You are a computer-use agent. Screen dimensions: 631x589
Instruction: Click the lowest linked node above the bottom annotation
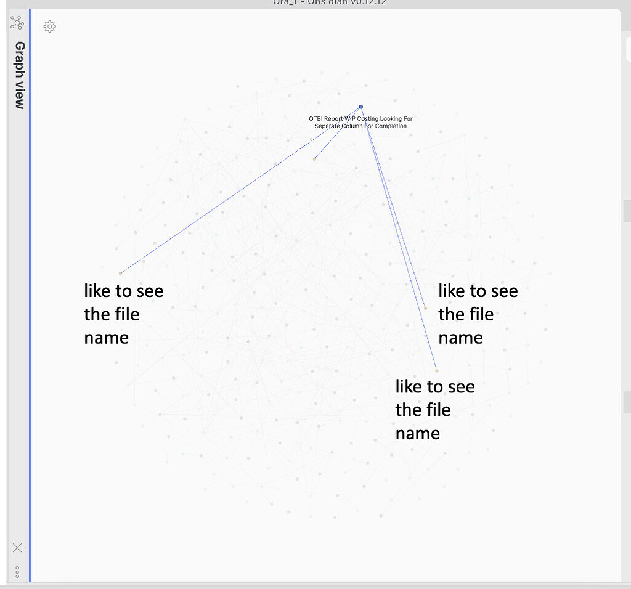[436, 370]
